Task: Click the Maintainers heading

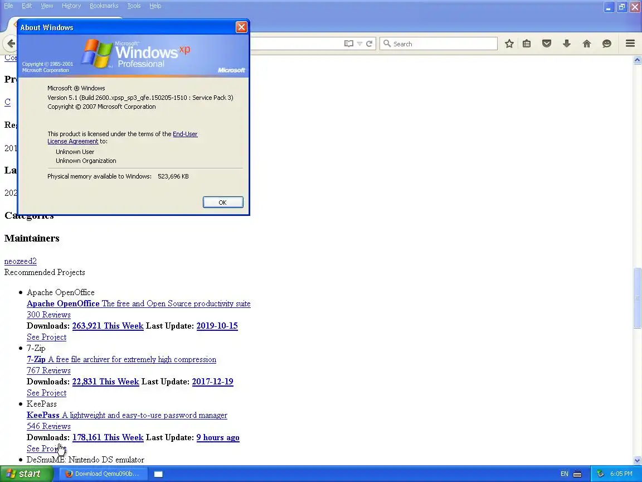Action: [32, 238]
